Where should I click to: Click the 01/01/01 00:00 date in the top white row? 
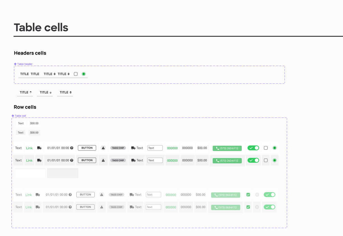click(58, 148)
